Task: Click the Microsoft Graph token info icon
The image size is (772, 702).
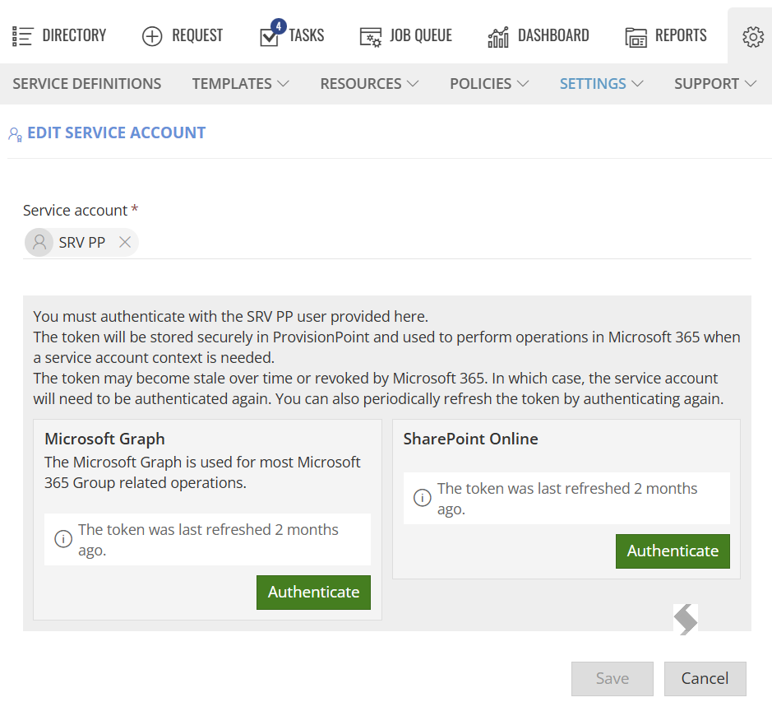Action: click(x=63, y=539)
